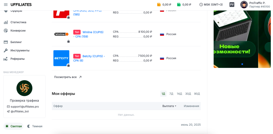Open the MSK (GMT+3) timezone selector

(211, 5)
